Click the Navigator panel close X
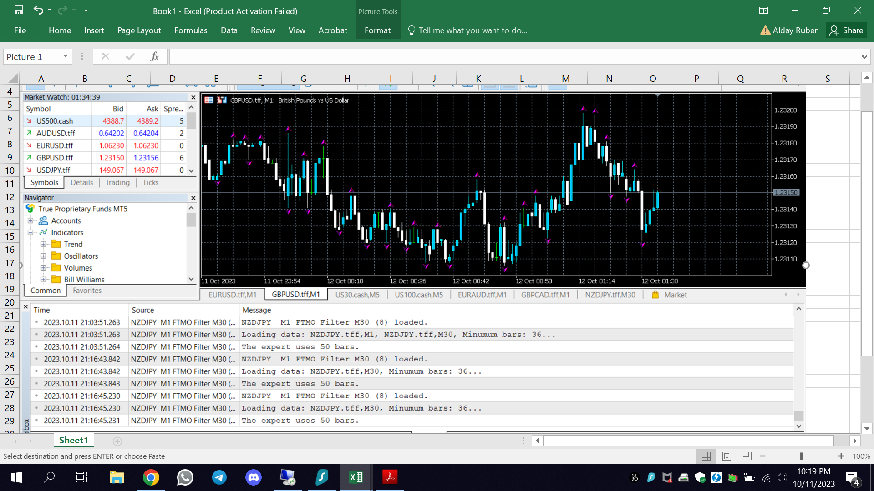874x491 pixels. (x=193, y=198)
